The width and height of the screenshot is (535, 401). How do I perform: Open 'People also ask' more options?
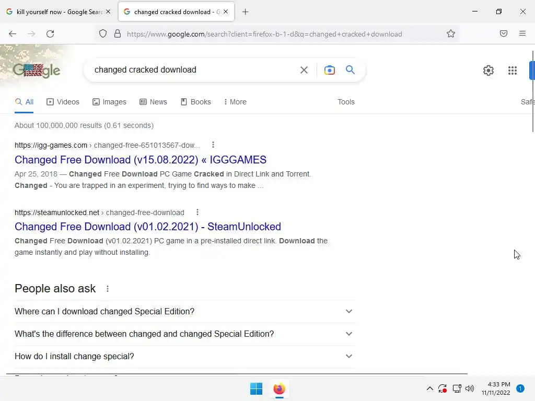[x=108, y=289]
